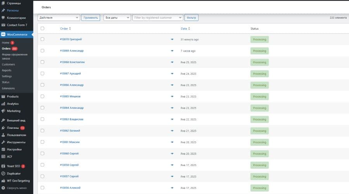Expand the Все даты date filter
Screen dimensions: 349x194
[117, 17]
